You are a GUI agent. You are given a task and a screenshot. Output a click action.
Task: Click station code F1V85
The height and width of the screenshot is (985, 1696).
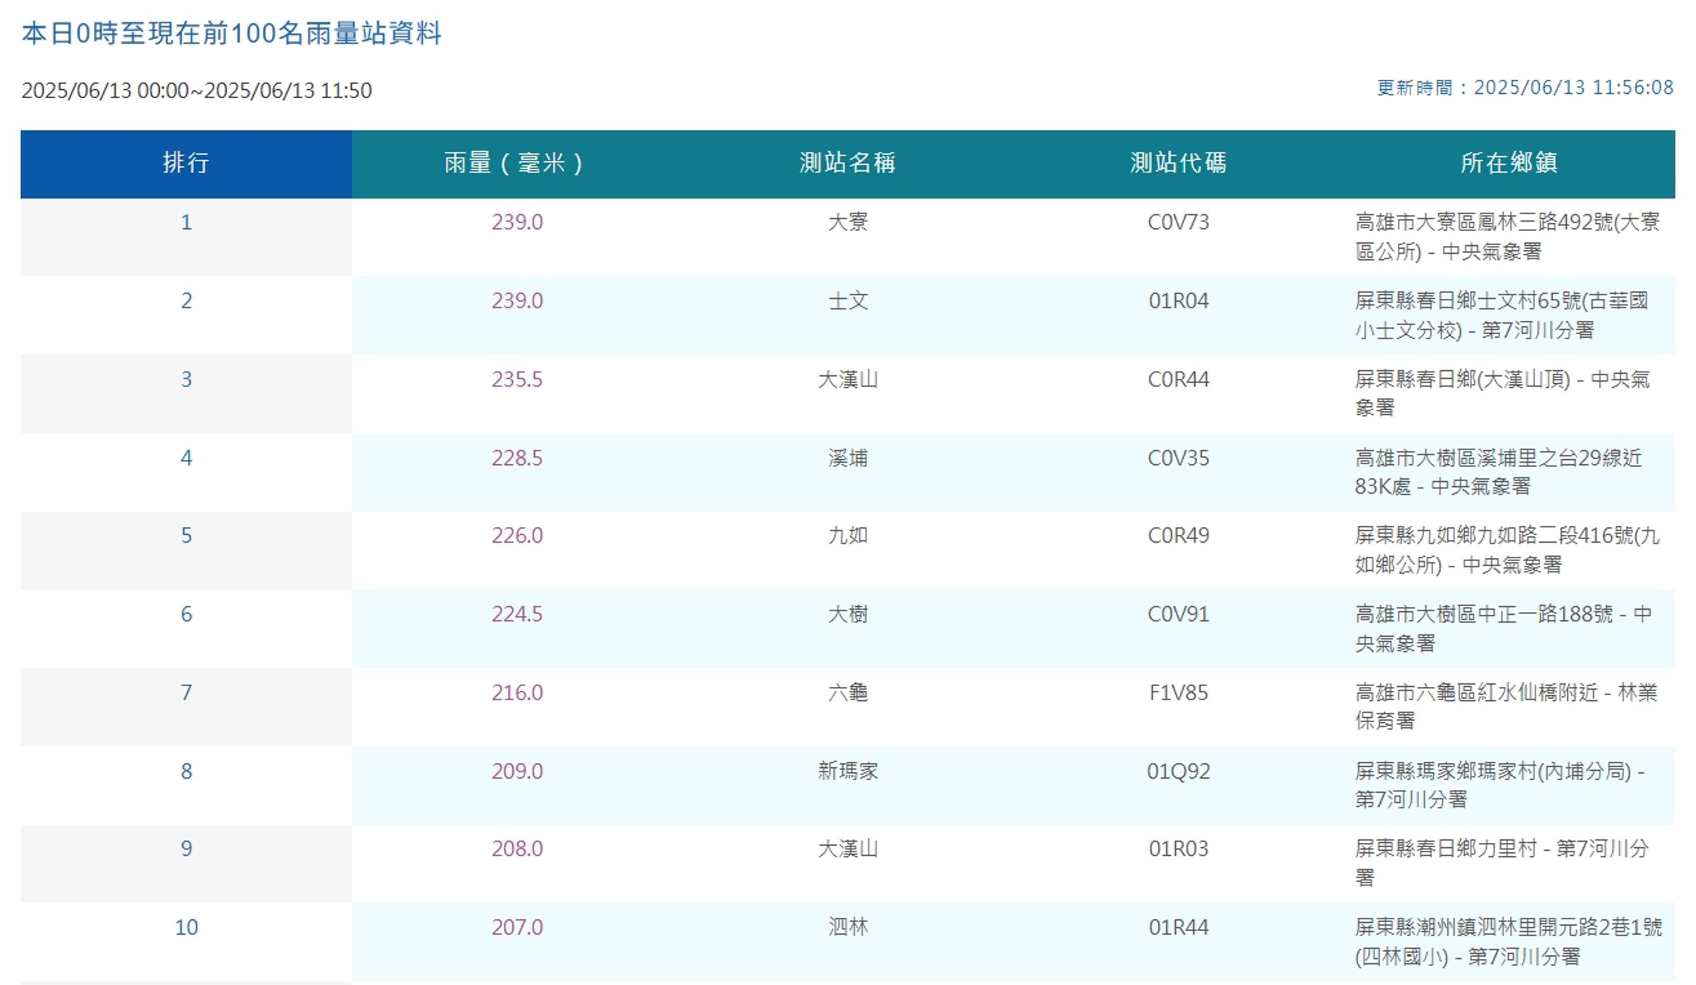click(x=1179, y=692)
